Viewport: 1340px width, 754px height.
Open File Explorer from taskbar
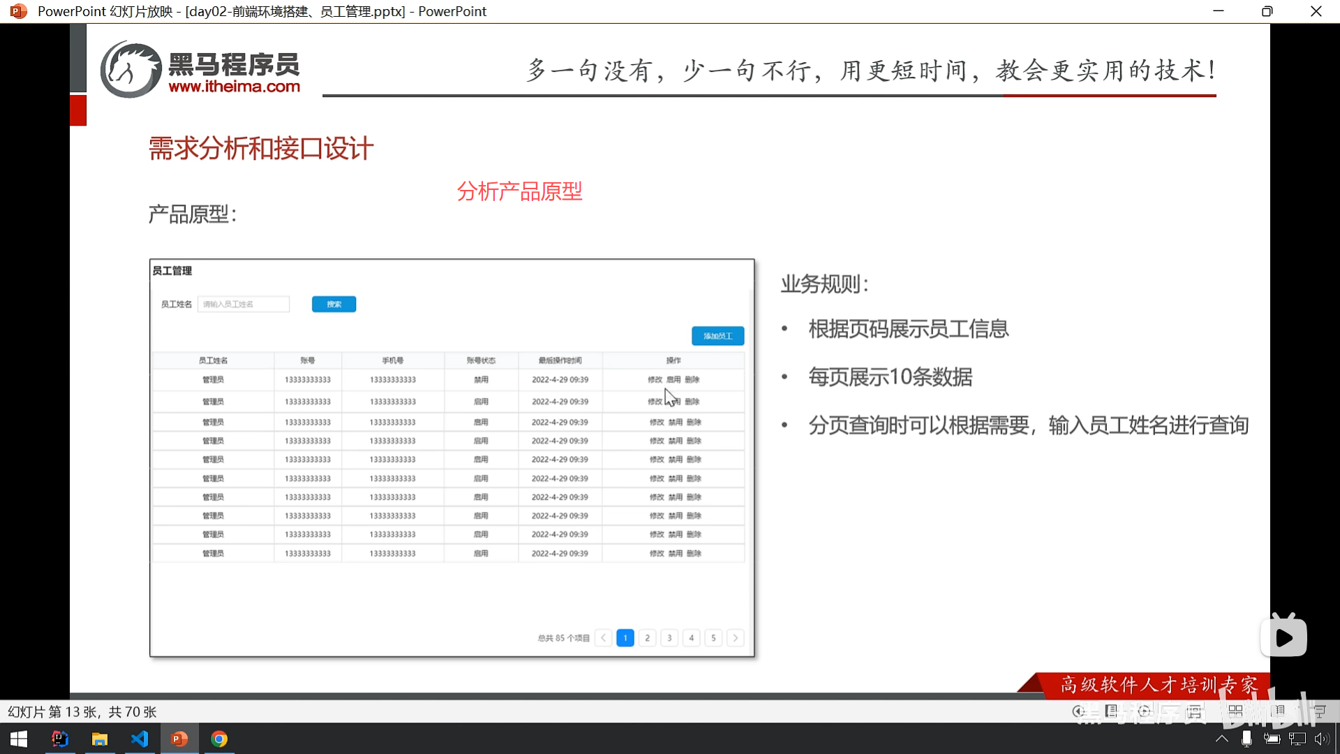[x=100, y=739]
